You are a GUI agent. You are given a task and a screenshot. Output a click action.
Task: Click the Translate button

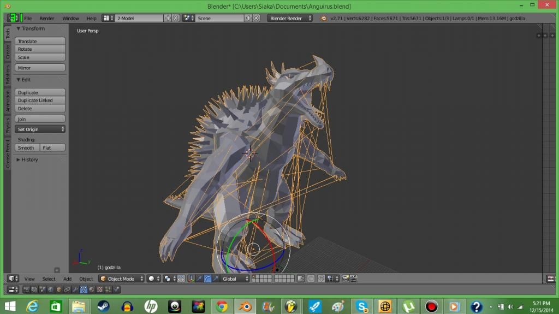[x=40, y=42]
